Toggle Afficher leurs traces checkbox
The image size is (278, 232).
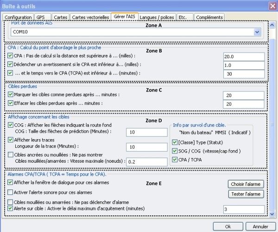(11, 140)
